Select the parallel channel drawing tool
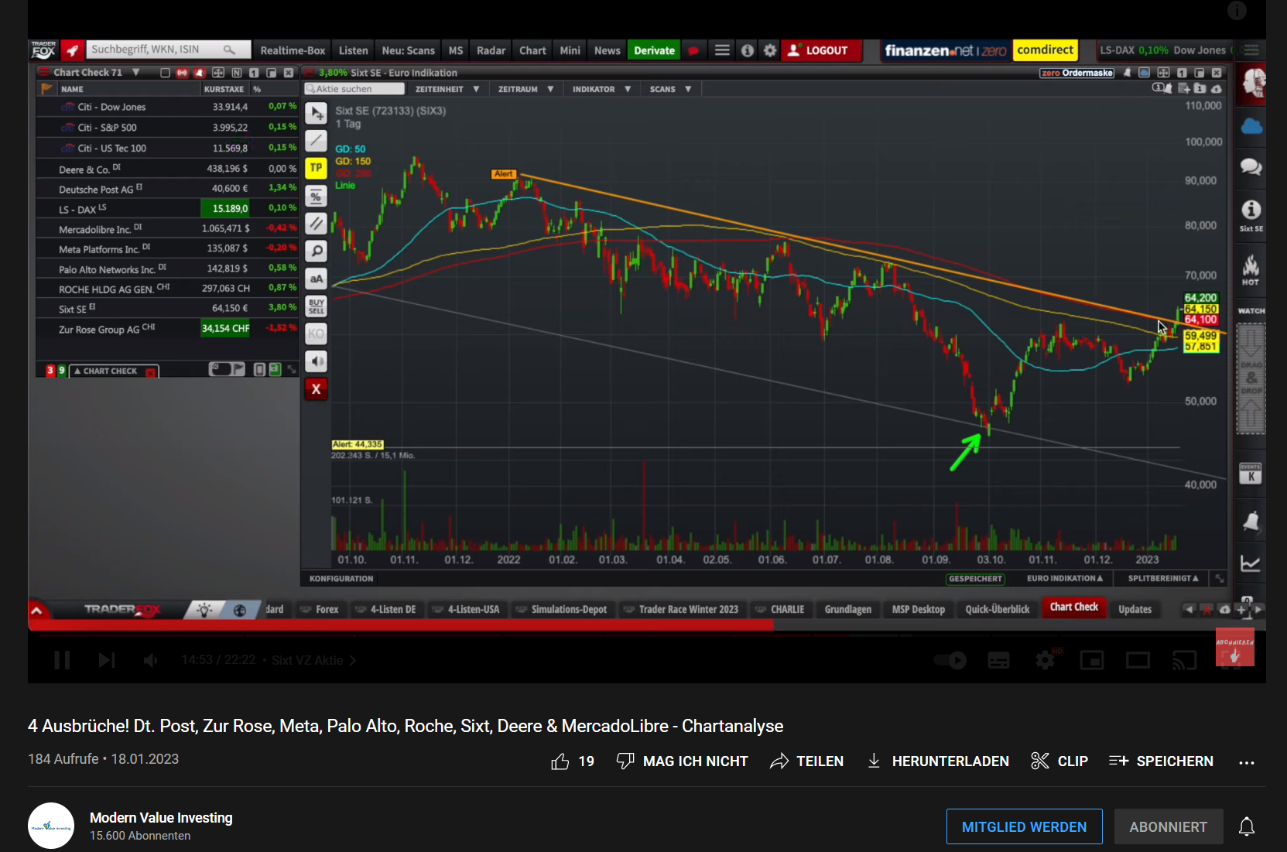 coord(316,224)
